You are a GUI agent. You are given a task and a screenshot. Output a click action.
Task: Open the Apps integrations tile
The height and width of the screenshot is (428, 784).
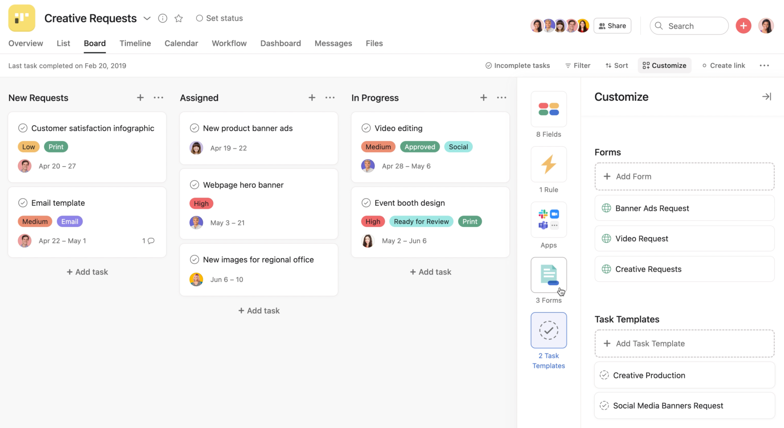(x=549, y=220)
